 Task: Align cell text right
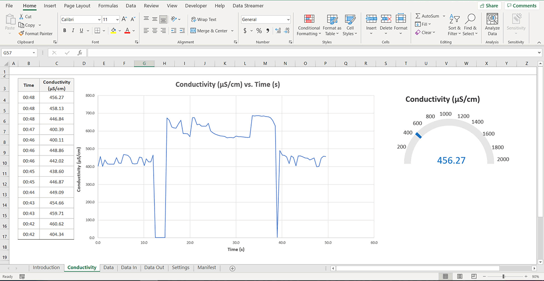[x=163, y=31]
